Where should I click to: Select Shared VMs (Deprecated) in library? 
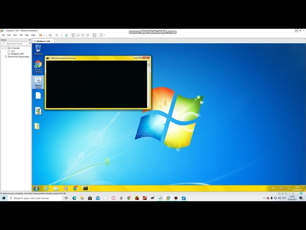[x=18, y=57]
